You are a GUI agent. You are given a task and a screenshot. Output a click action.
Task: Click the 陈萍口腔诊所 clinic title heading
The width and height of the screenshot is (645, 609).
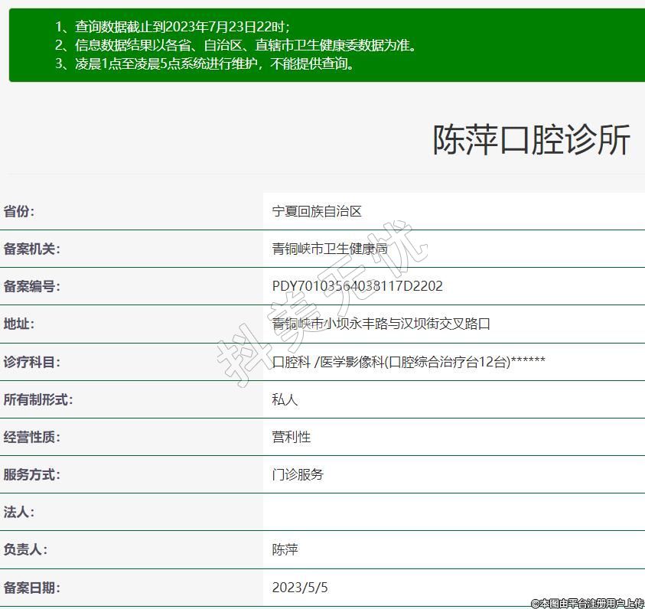[532, 140]
